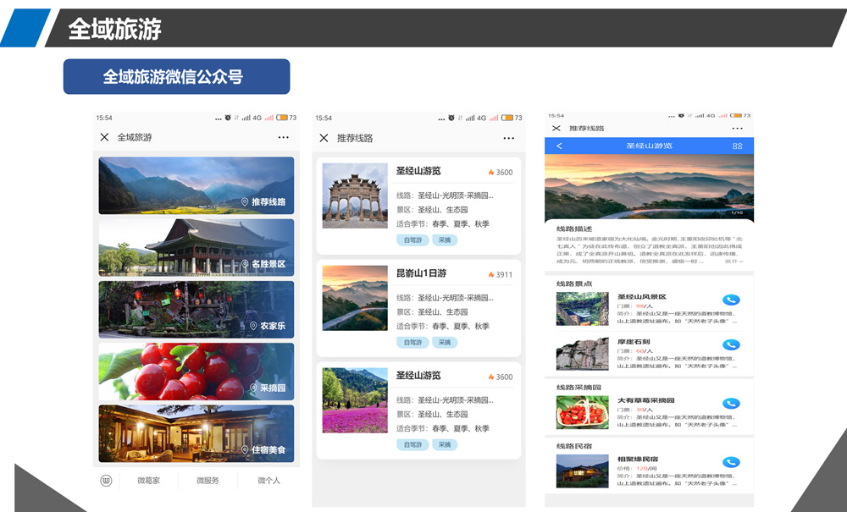
Task: Open the three-dot menu on the middle 推荐线路 screen
Action: [x=508, y=138]
